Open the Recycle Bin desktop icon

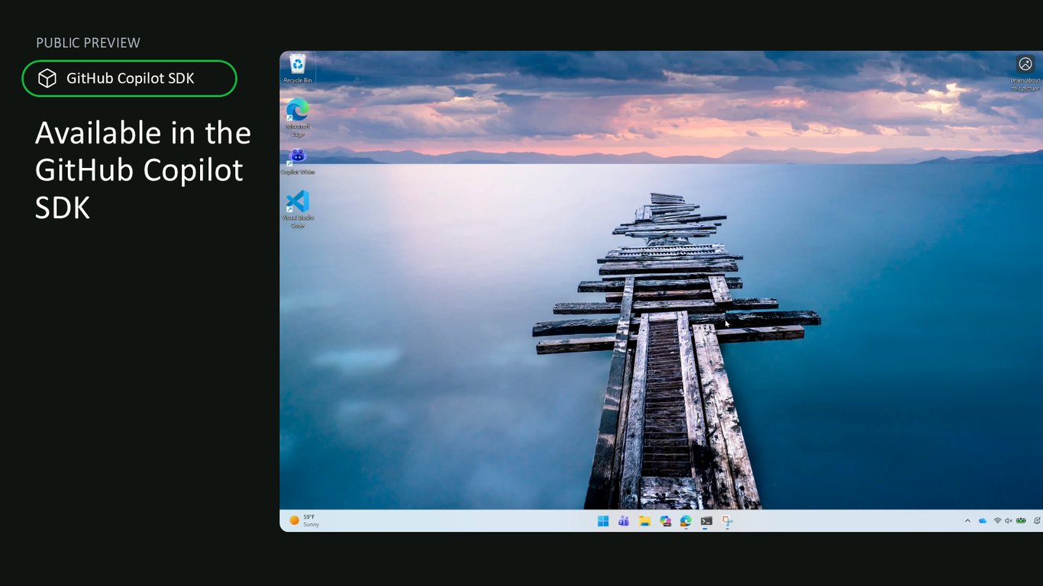(x=298, y=68)
